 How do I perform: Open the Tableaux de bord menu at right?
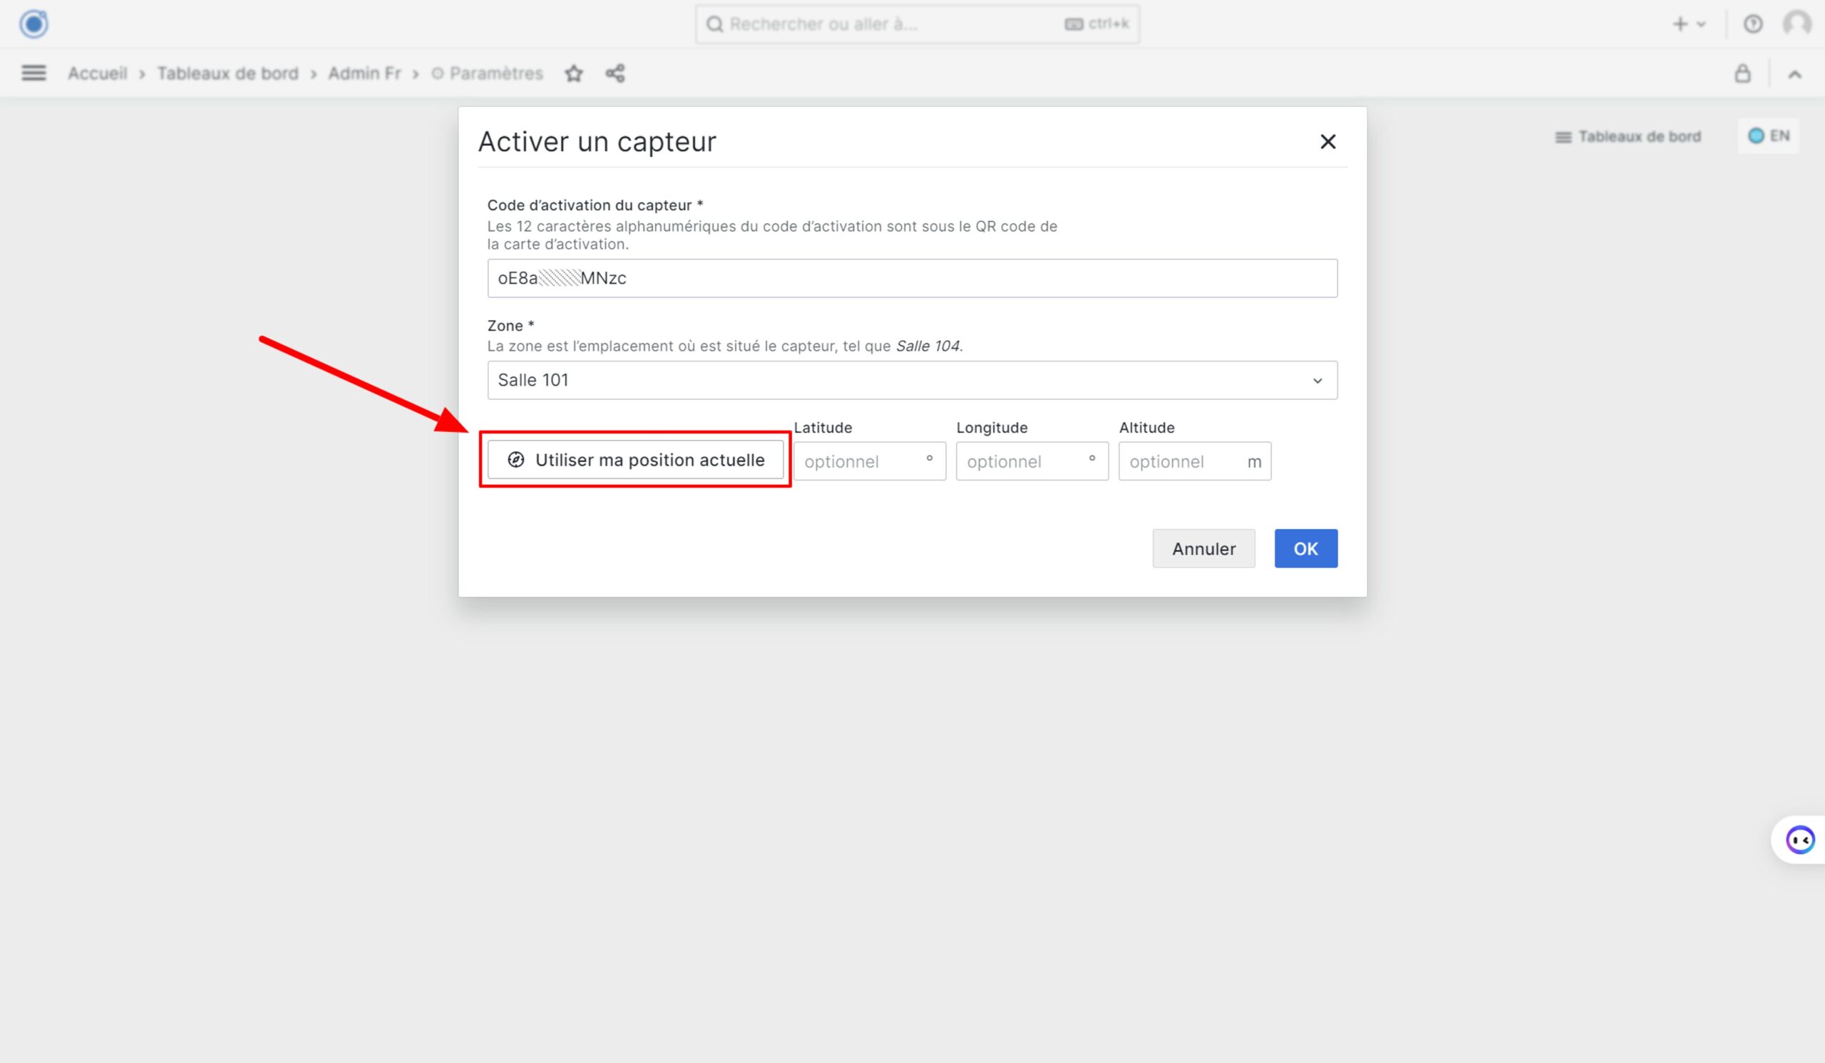coord(1628,136)
